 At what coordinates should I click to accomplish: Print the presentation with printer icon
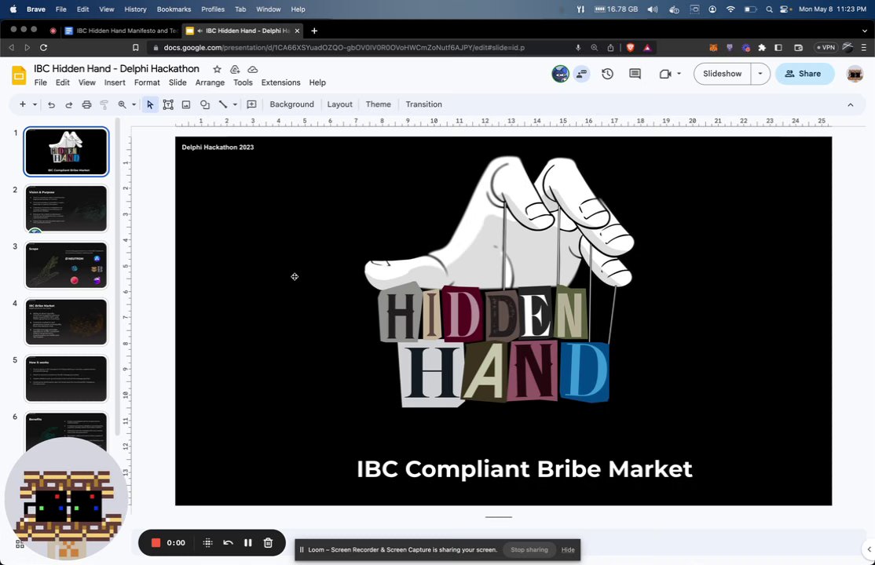point(86,104)
